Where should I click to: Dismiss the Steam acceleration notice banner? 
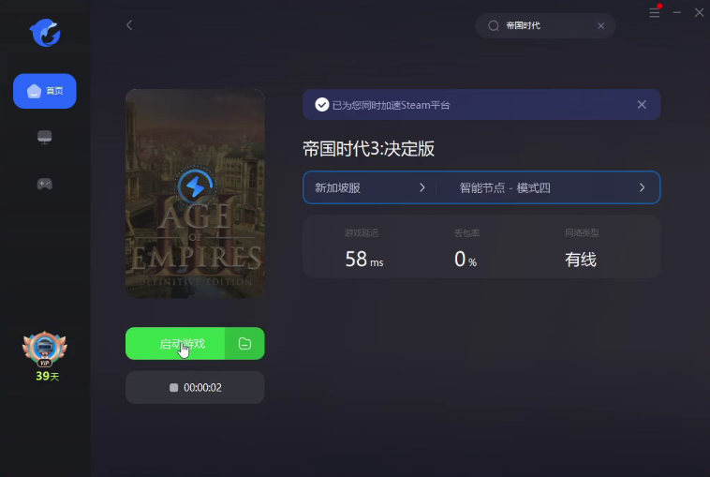pos(642,105)
